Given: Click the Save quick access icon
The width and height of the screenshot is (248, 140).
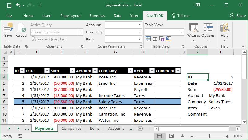Looking at the screenshot, I should [9, 6].
